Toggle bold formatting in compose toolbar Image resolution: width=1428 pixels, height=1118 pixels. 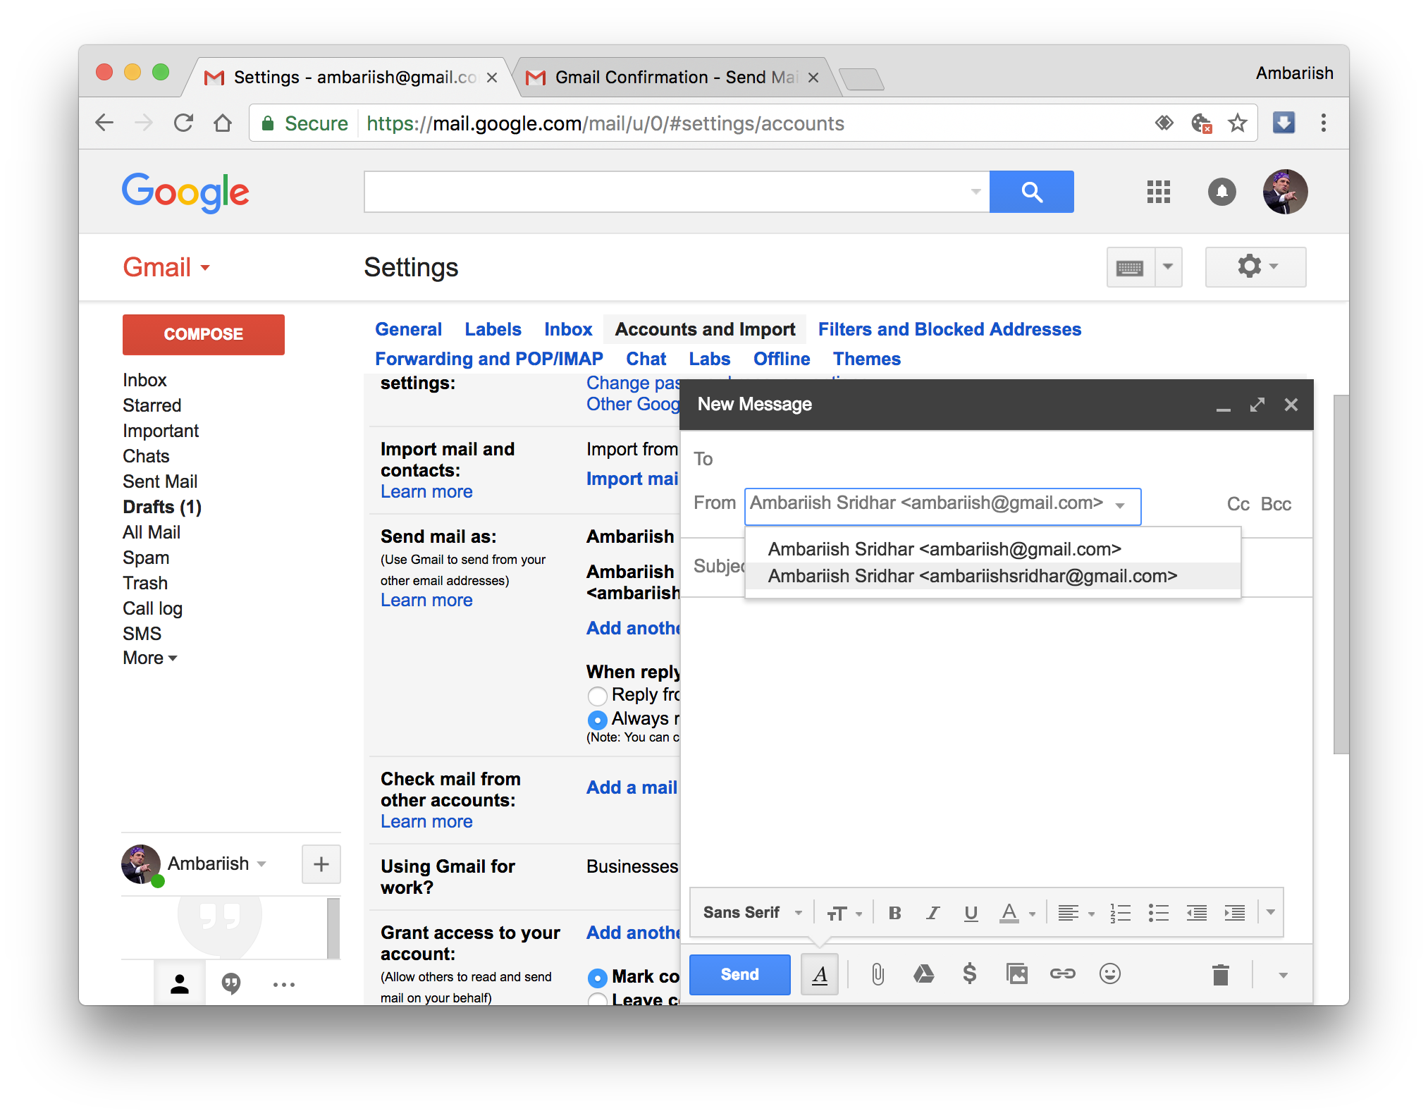(x=894, y=913)
